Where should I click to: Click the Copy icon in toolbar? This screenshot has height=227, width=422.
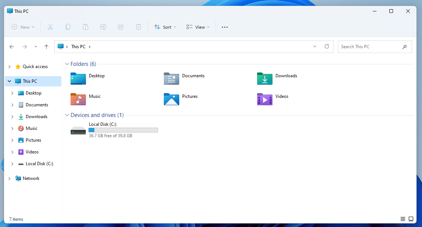tap(68, 27)
